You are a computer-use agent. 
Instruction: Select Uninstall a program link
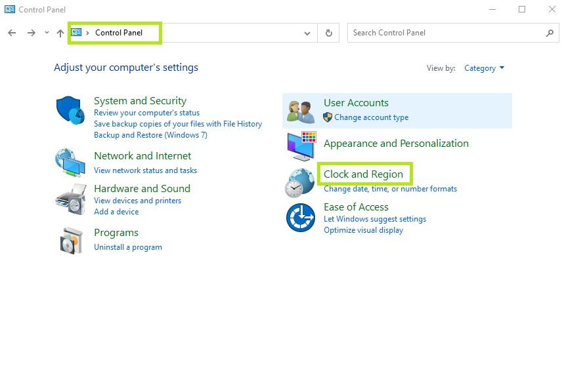(x=128, y=247)
